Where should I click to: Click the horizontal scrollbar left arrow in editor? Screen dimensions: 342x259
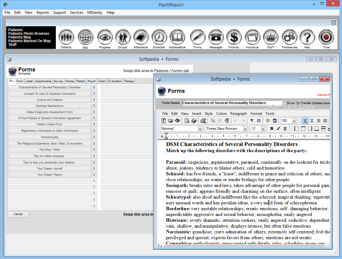click(161, 246)
